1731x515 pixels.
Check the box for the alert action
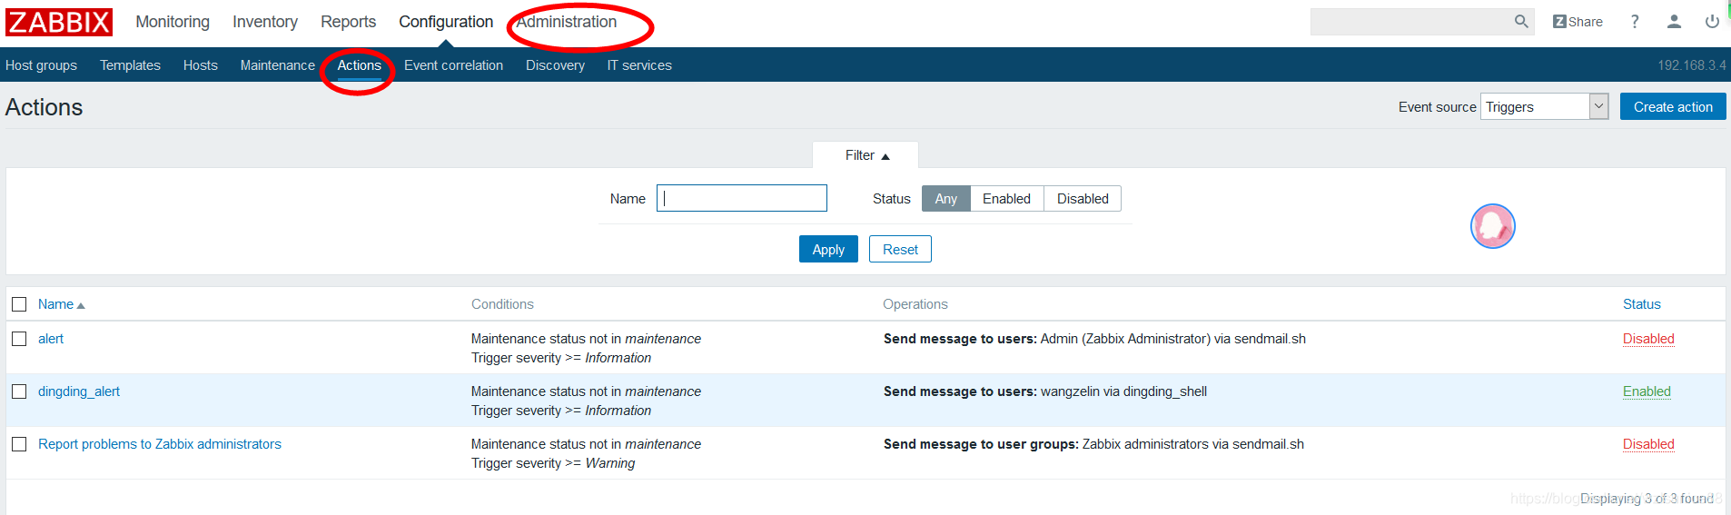coord(19,339)
